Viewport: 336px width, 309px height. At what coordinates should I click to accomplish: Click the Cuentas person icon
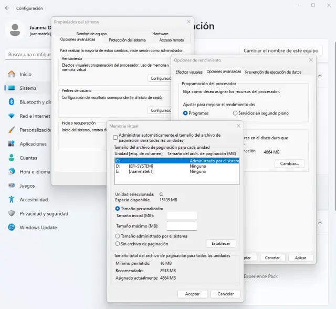pos(11,158)
